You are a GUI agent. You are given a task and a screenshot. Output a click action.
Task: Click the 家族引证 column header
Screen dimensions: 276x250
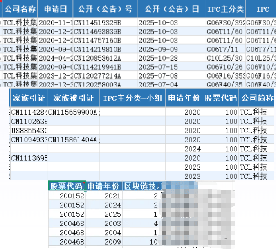pyautogui.click(x=29, y=98)
